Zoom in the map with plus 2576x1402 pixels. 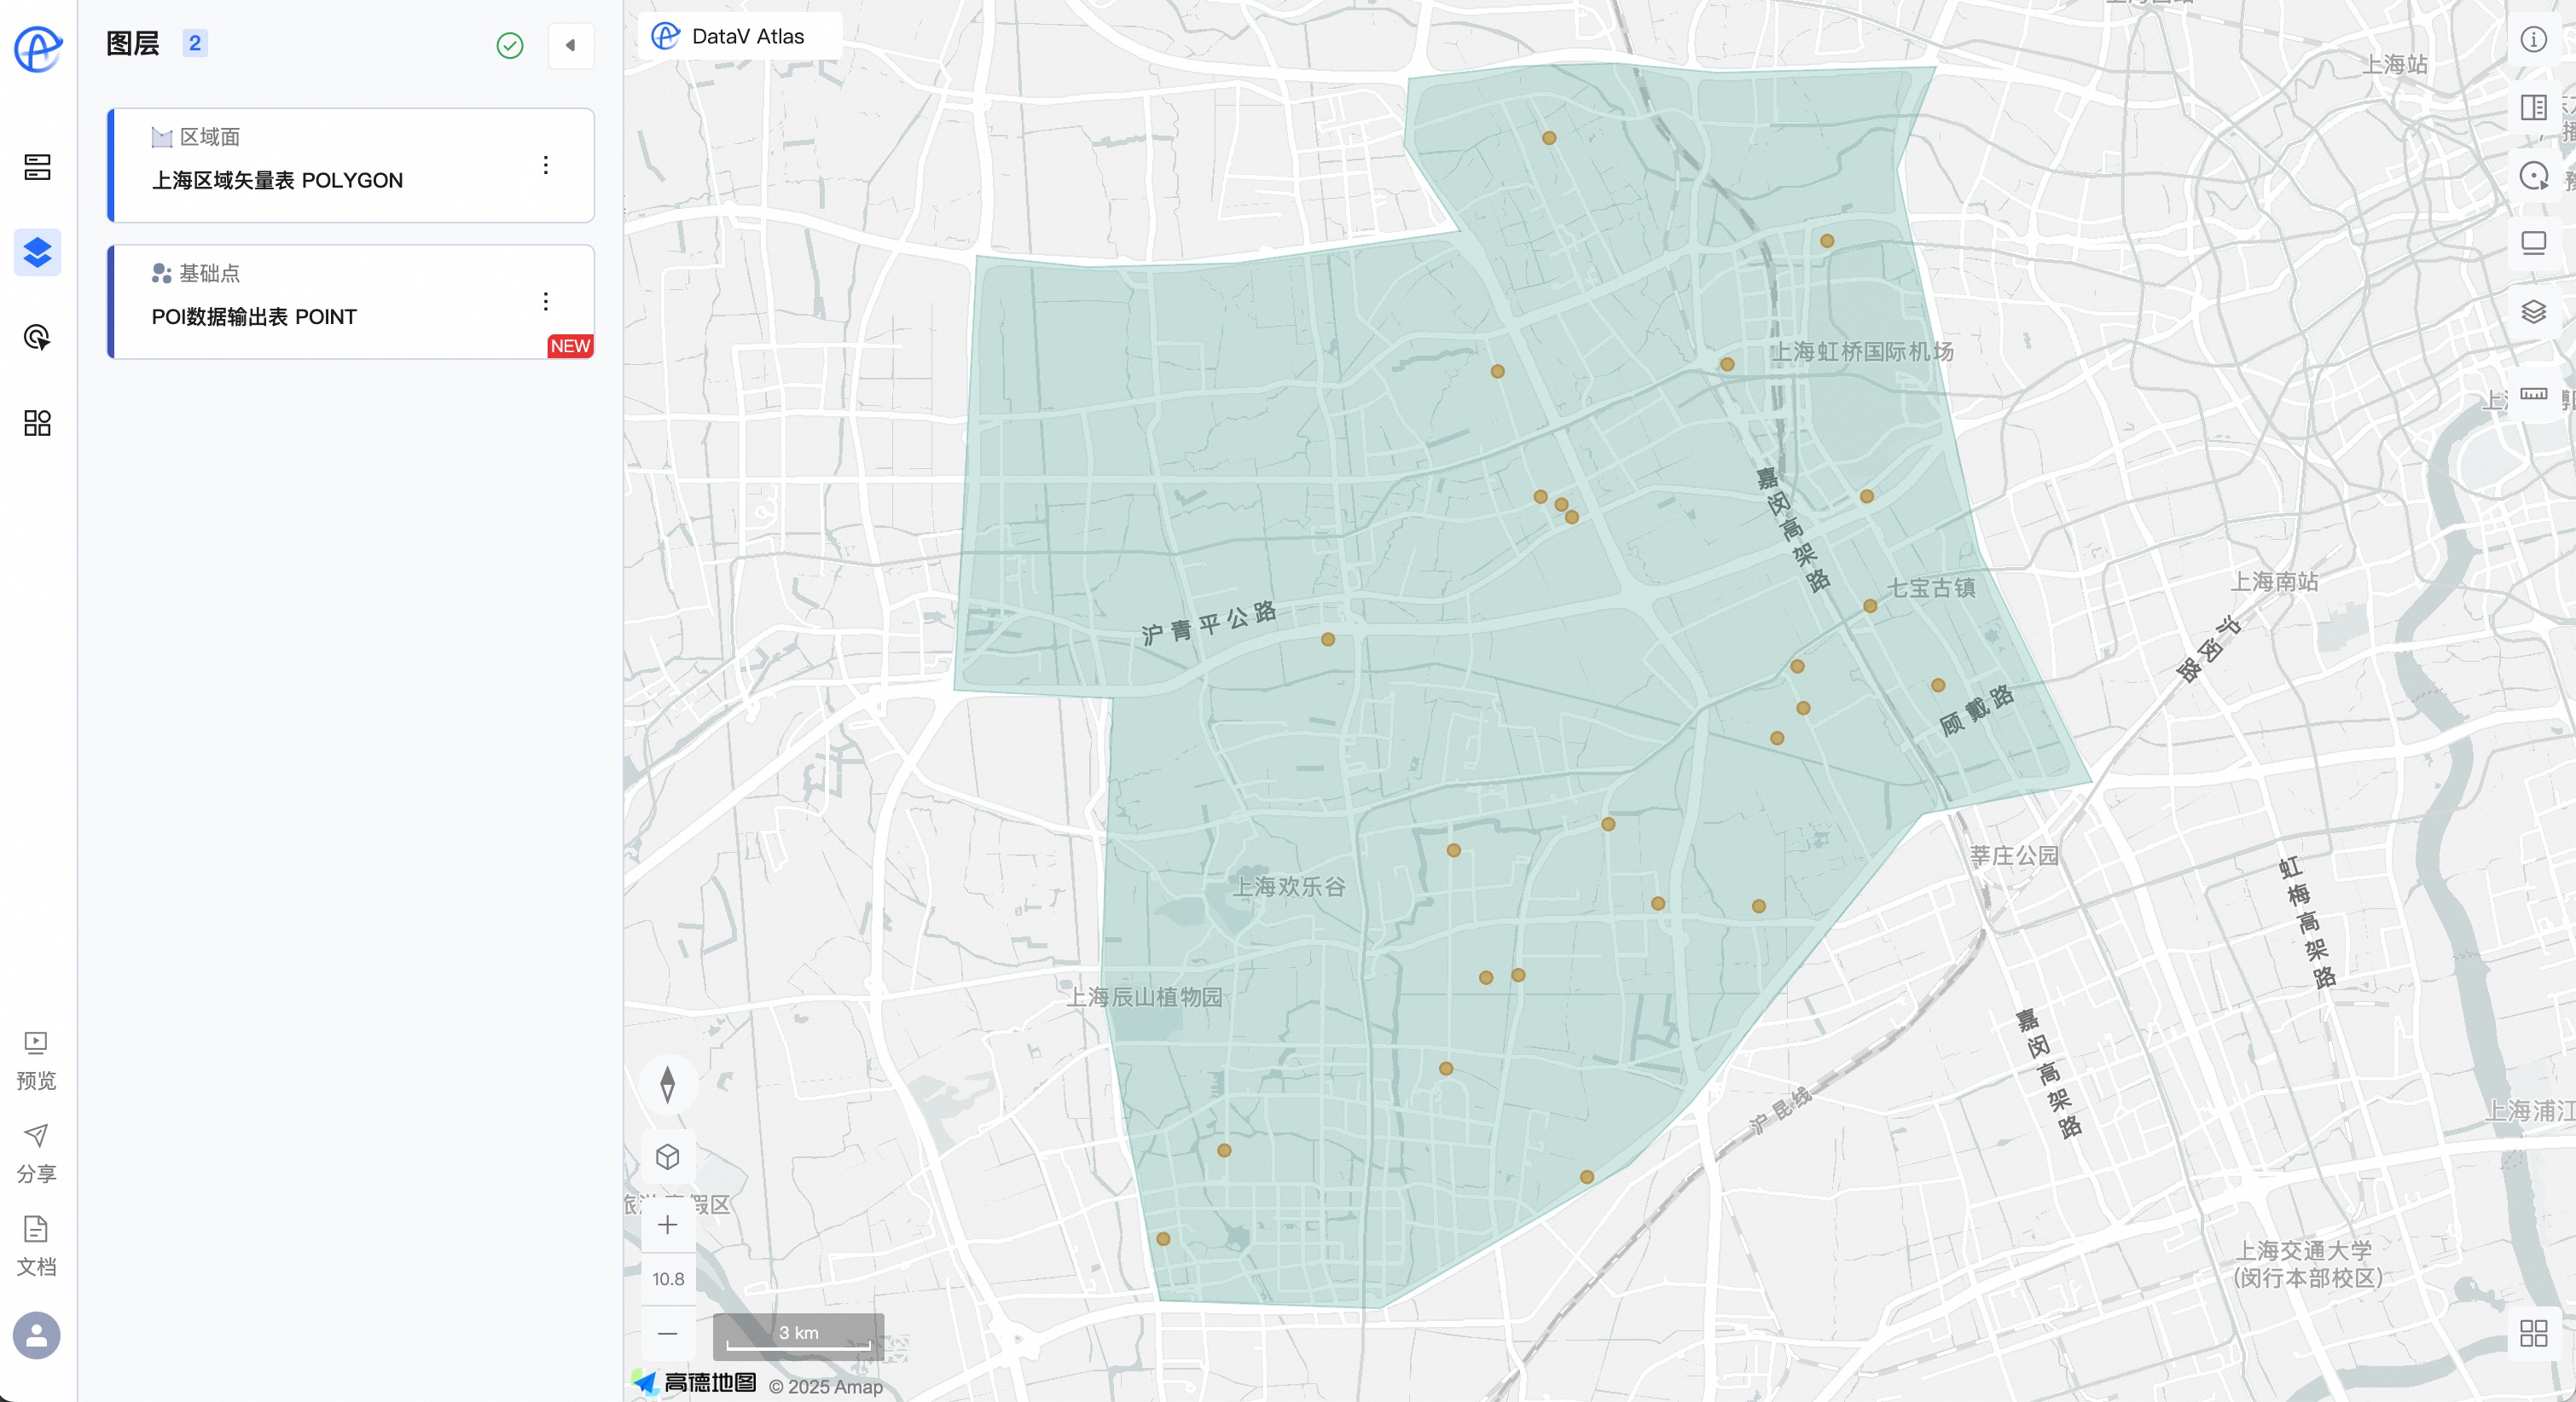668,1225
